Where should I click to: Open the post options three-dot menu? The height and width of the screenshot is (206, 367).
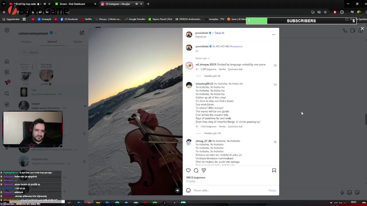tap(274, 35)
